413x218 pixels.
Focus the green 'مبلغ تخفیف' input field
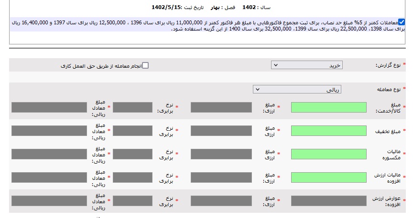pos(328,131)
